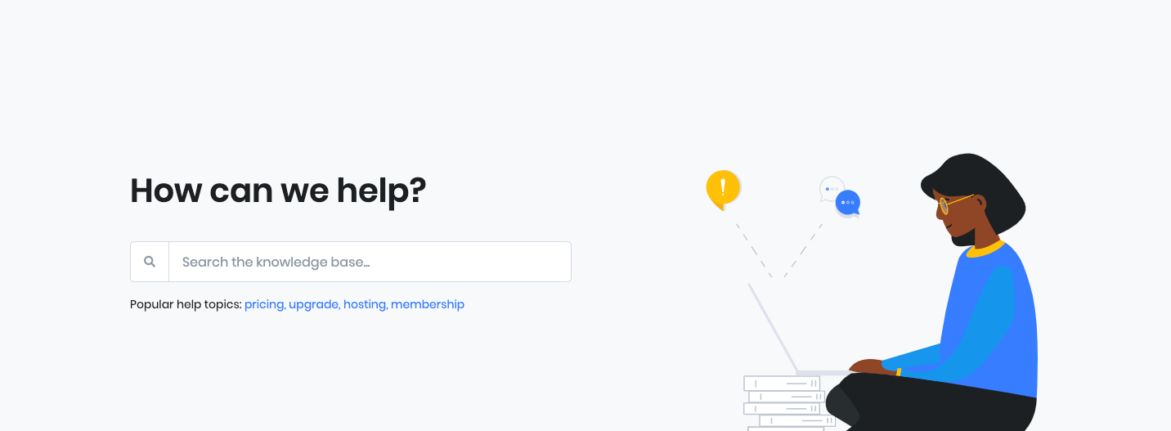Focus the "Search the knowledge base" field

[x=370, y=262]
